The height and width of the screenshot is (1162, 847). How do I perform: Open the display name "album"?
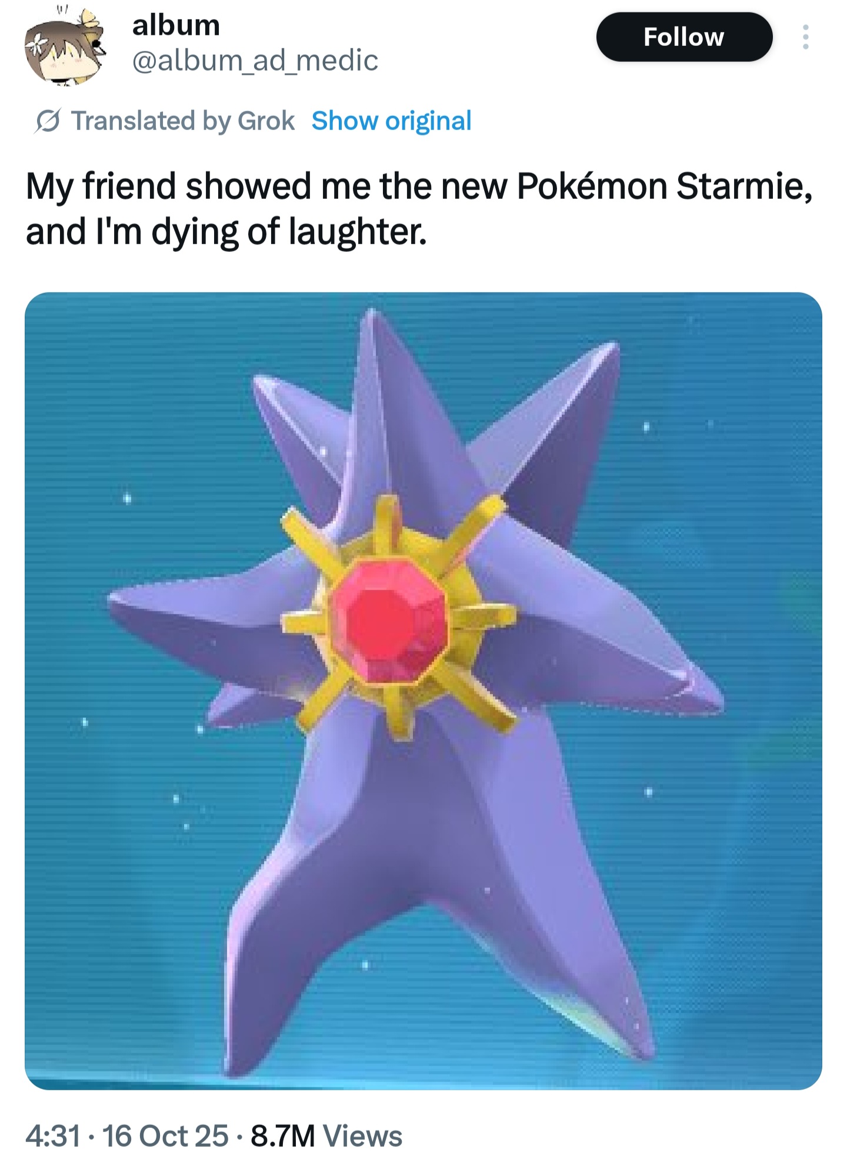click(176, 25)
